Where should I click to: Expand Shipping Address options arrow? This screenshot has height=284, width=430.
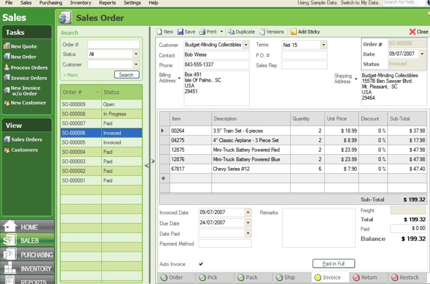tap(356, 79)
